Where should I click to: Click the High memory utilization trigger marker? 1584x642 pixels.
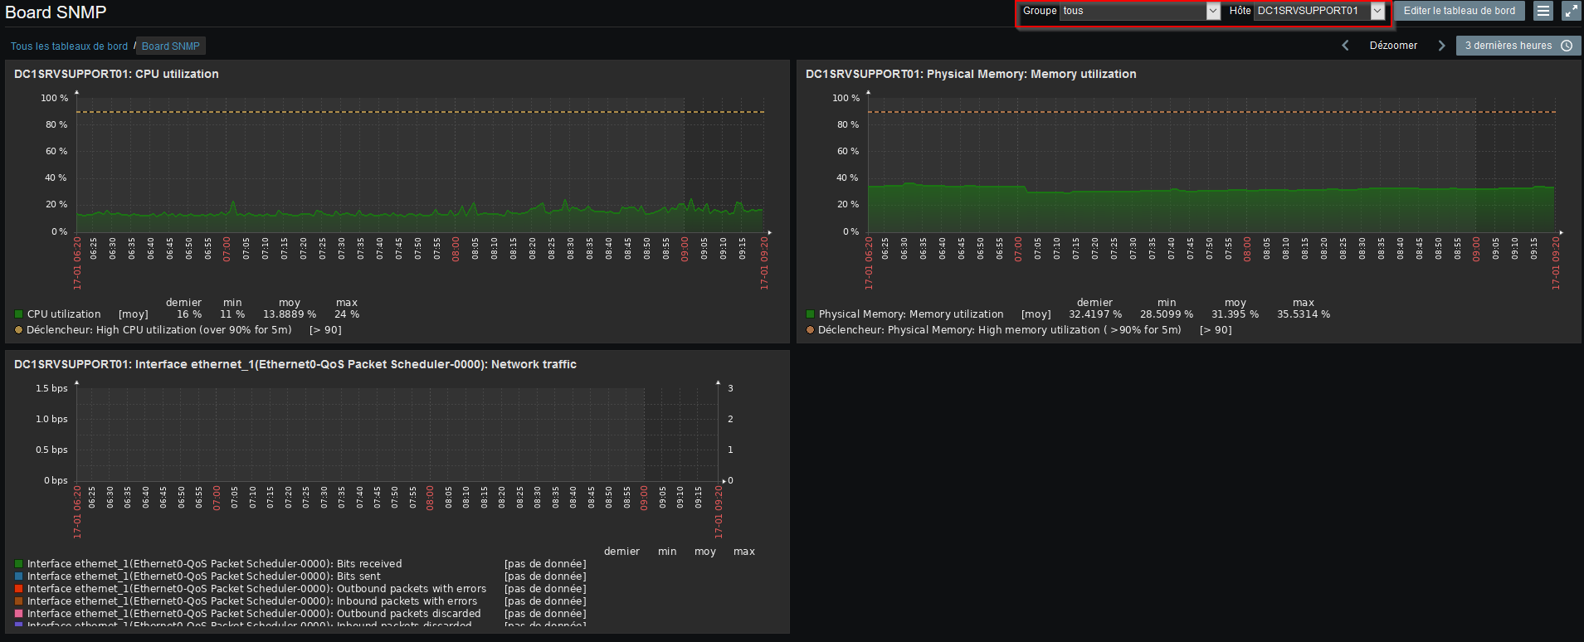810,330
